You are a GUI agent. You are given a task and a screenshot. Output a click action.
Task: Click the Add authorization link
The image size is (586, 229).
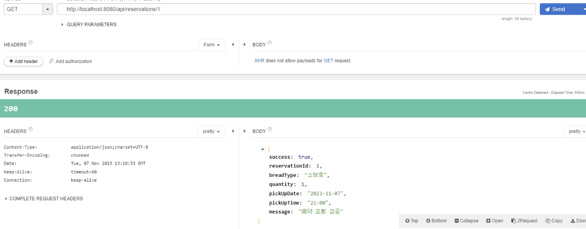tap(70, 61)
